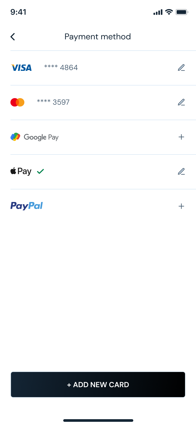
Task: Add Google Pay with the plus icon
Action: coord(181,137)
